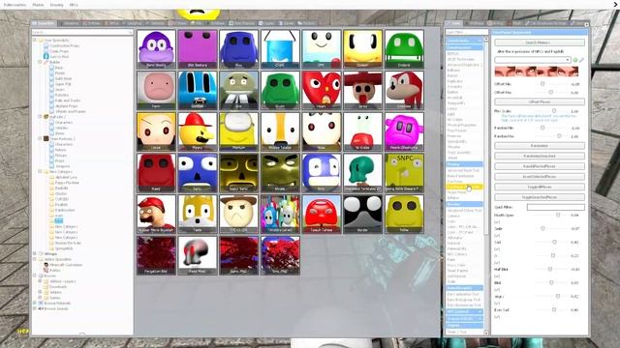Viewport: 620px width, 348px height.
Task: Select the highlighted Face Poser Expanded tool
Action: (464, 187)
